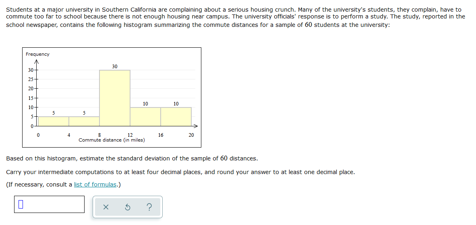The image size is (476, 225).
Task: Click the y-axis upward arrow tip
Action: coord(37,61)
